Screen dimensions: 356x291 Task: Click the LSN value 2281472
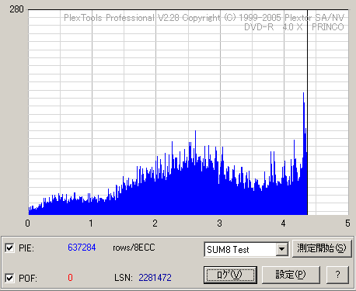155,278
